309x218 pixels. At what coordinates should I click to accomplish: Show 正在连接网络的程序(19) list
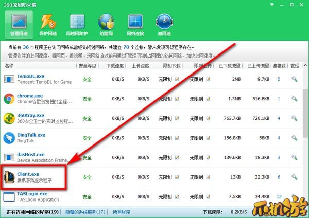[x=33, y=212]
